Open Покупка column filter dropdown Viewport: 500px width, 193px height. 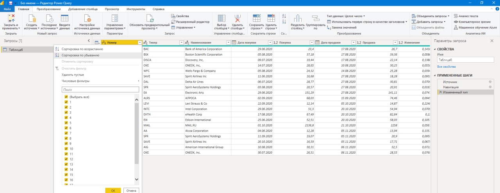[x=312, y=42]
